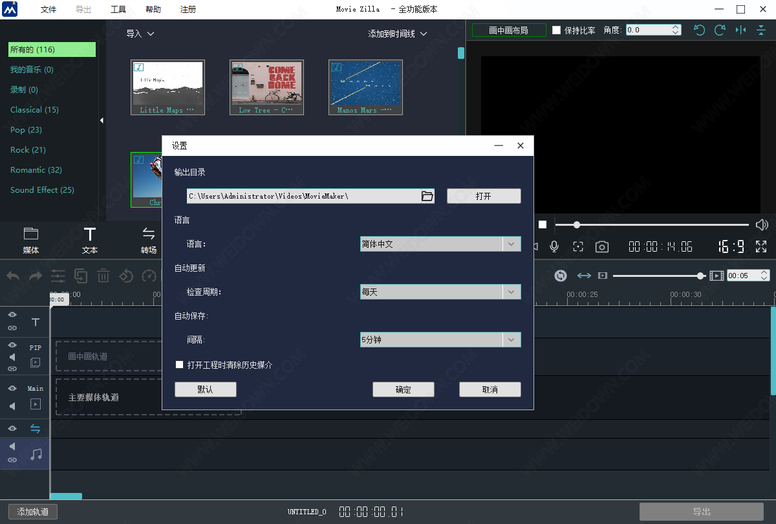Image resolution: width=776 pixels, height=524 pixels.
Task: Enable clear history media checkbox
Action: tap(180, 365)
